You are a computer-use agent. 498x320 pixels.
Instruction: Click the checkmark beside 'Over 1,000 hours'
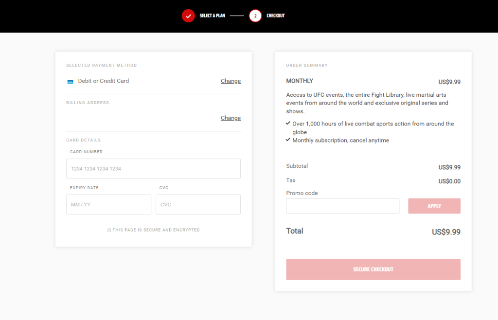[x=288, y=123]
